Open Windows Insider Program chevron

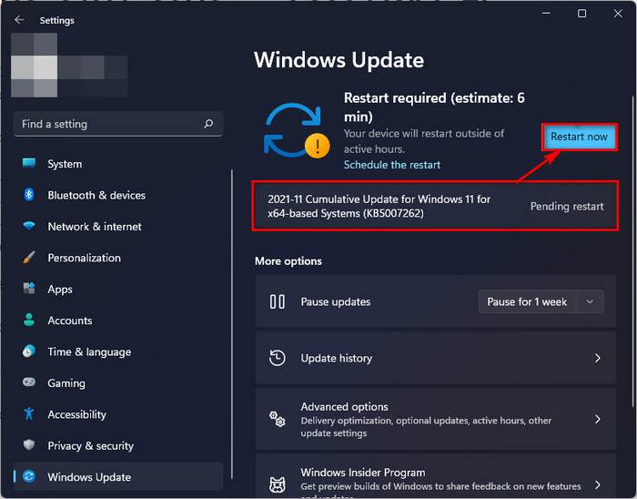pos(598,484)
